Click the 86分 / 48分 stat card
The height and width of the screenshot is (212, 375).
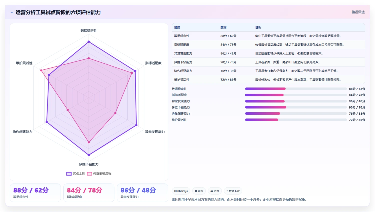pyautogui.click(x=142, y=193)
